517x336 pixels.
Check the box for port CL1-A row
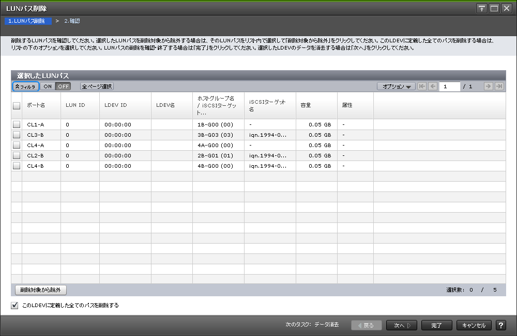click(17, 124)
